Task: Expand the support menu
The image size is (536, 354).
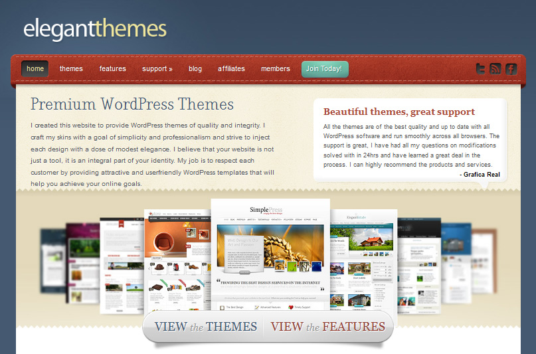Action: 157,68
